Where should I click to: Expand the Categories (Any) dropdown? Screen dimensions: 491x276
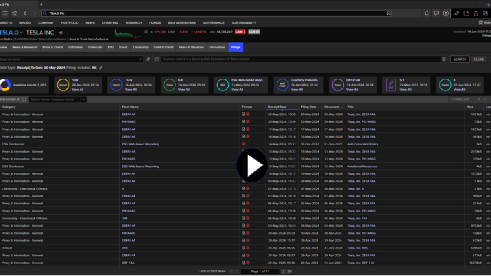click(x=140, y=59)
